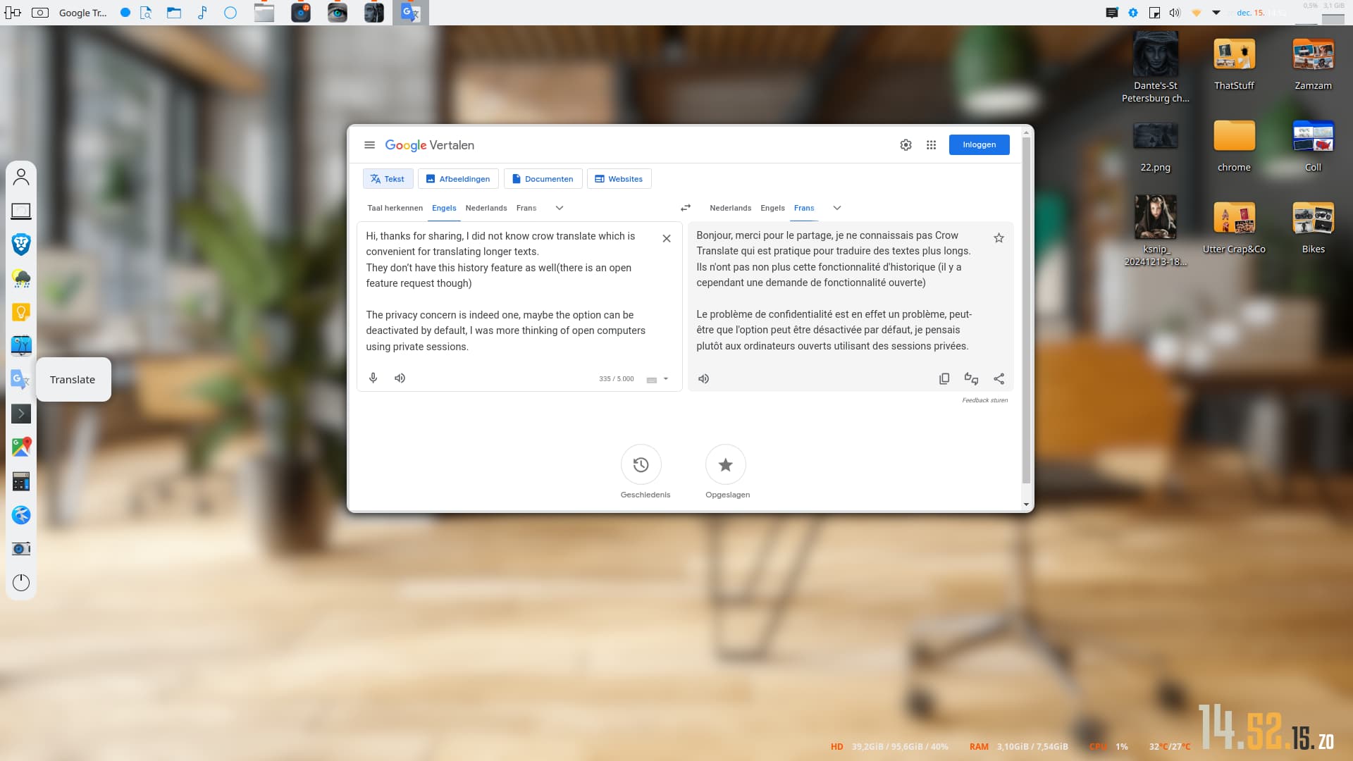Expand the hidden system tray icons arrow
This screenshot has width=1353, height=761.
coord(1216,13)
